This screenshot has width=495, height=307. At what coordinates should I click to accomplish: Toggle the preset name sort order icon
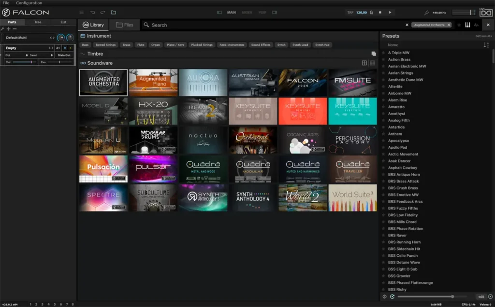click(486, 45)
